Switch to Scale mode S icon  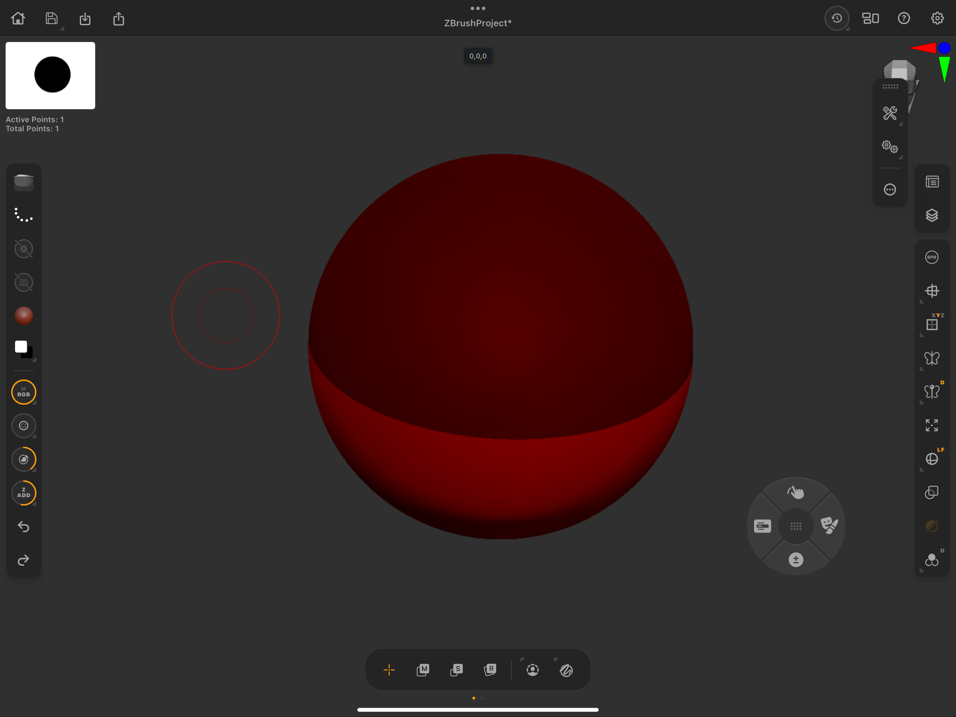pos(456,670)
